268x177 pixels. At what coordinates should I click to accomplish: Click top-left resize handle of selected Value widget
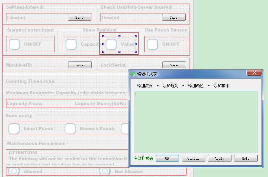103,36
